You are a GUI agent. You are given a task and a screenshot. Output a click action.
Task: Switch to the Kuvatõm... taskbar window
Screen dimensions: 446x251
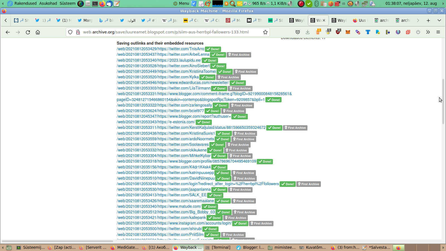point(313,247)
